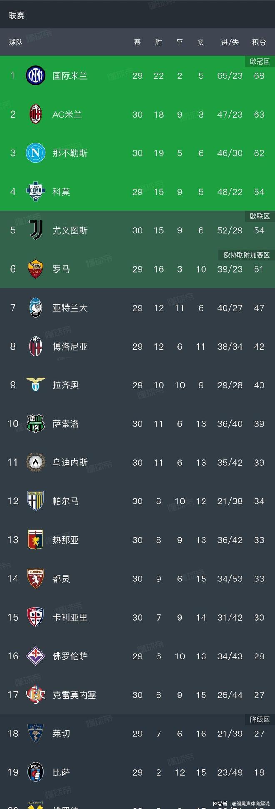This screenshot has width=275, height=809.
Task: Click the Napoli club logo
Action: pos(35,153)
